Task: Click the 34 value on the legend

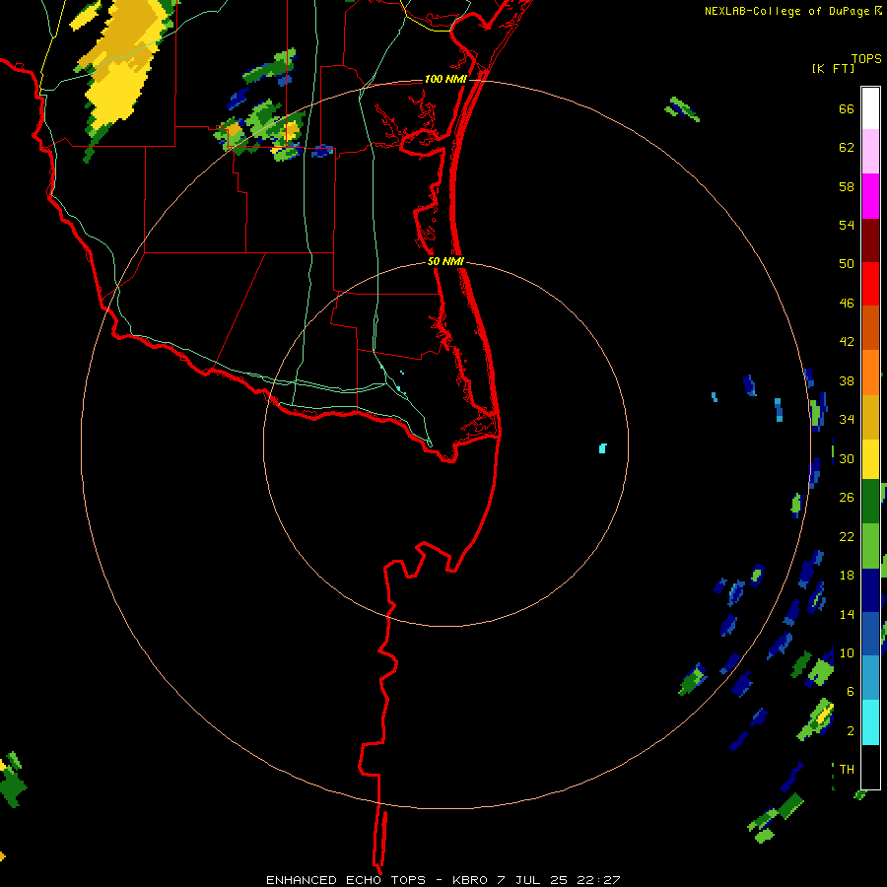Action: (x=847, y=420)
